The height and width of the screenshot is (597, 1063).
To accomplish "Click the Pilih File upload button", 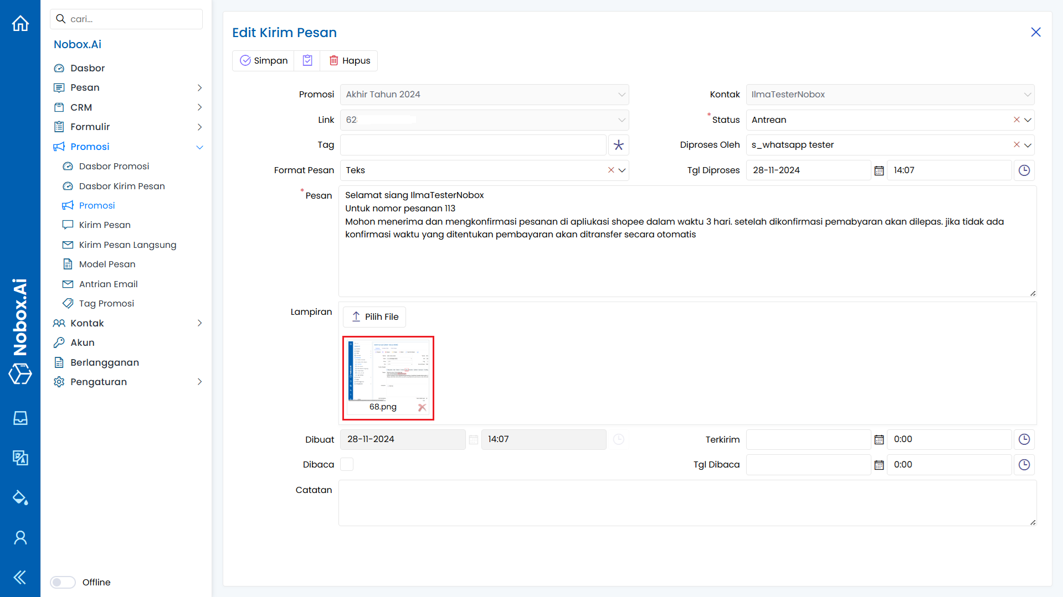I will tap(374, 317).
